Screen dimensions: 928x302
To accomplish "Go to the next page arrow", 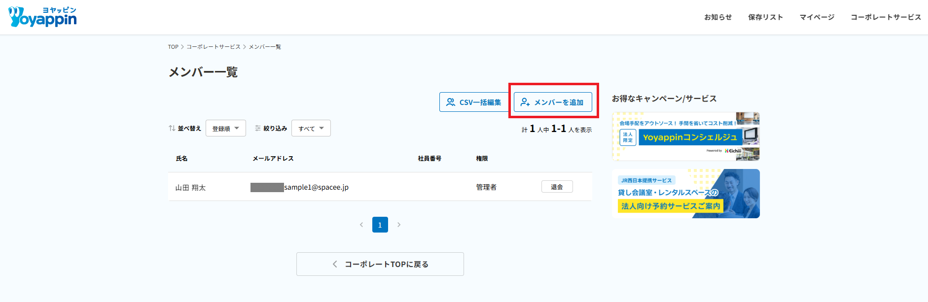I will click(x=399, y=225).
